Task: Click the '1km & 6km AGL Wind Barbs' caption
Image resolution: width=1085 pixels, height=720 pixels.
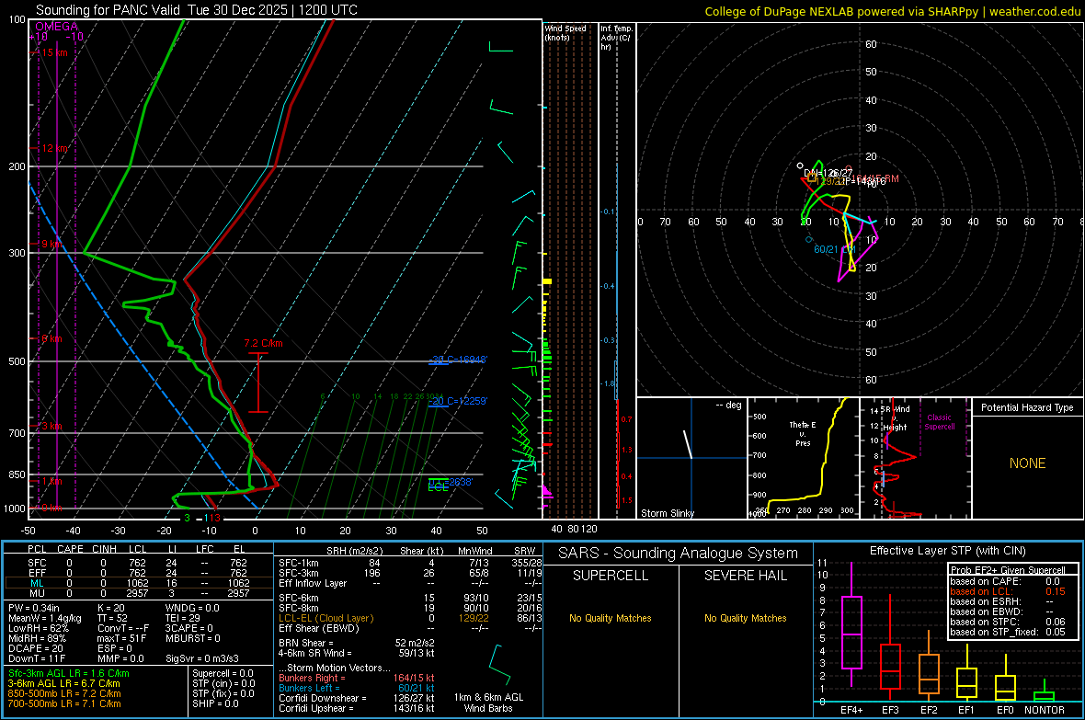Action: click(488, 703)
